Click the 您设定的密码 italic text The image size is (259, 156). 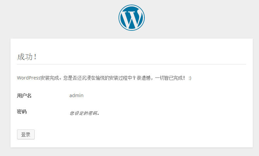(84, 113)
